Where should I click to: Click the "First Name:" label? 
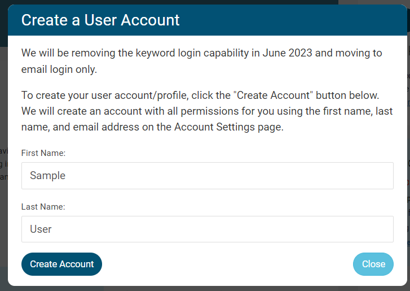click(43, 153)
